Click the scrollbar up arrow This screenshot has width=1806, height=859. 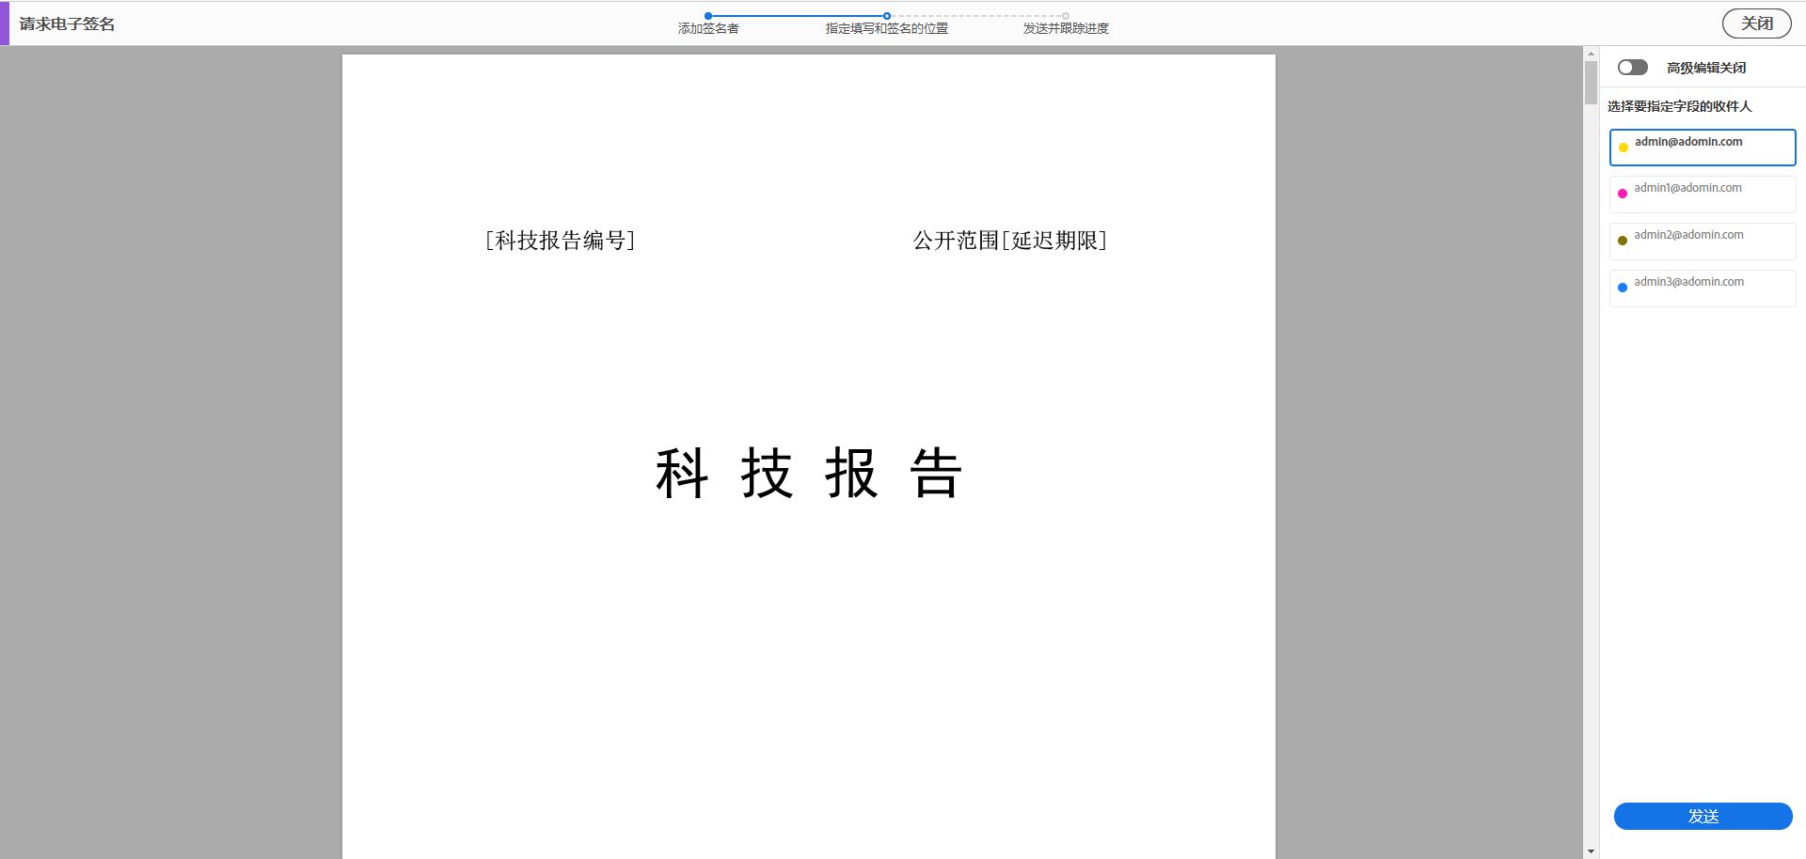1591,53
